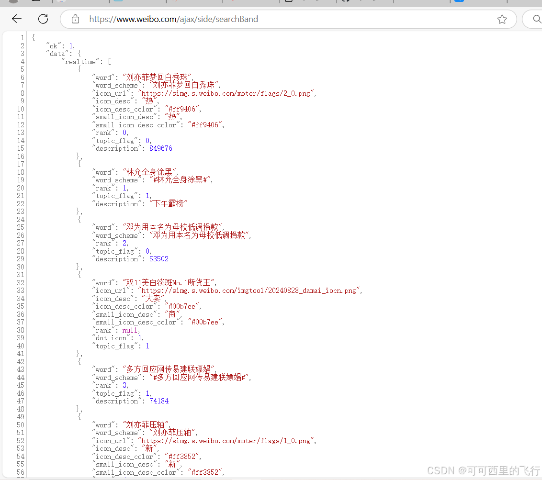
Task: Select the icon_desc value 新 on line 53
Action: click(x=150, y=448)
